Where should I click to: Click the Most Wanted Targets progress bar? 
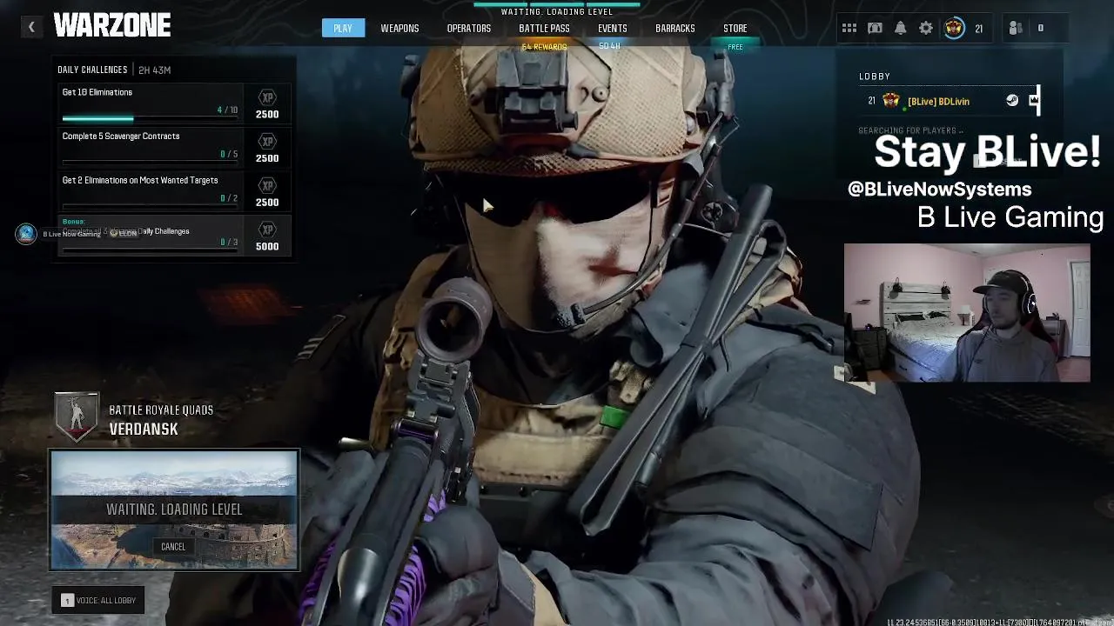150,207
